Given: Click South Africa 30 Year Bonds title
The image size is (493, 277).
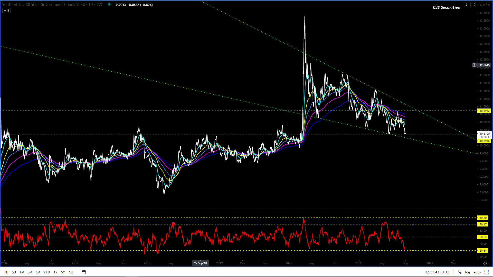Looking at the screenshot, I should pos(44,5).
